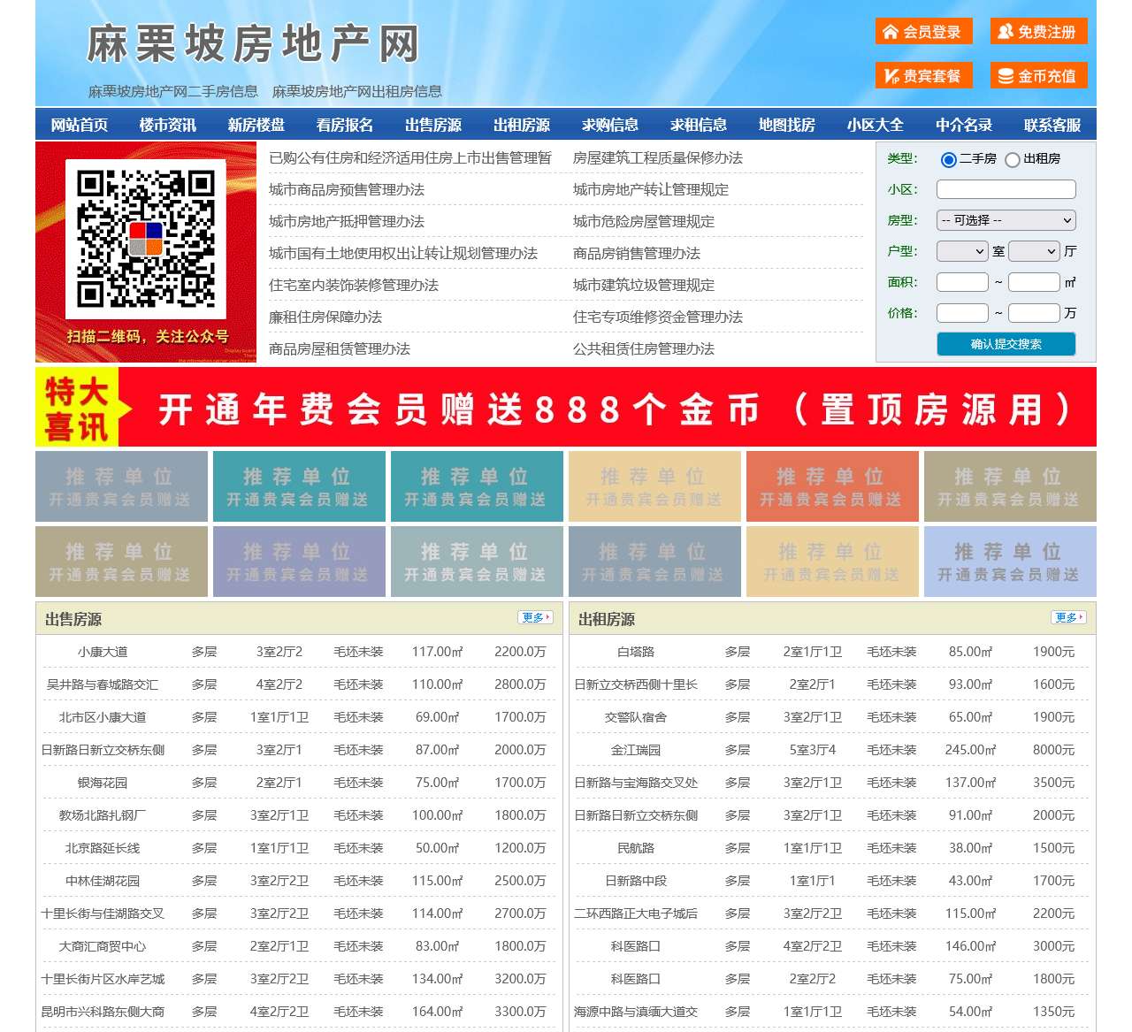This screenshot has height=1032, width=1132.
Task: Click inside the 小区 input field
Action: pos(1005,189)
